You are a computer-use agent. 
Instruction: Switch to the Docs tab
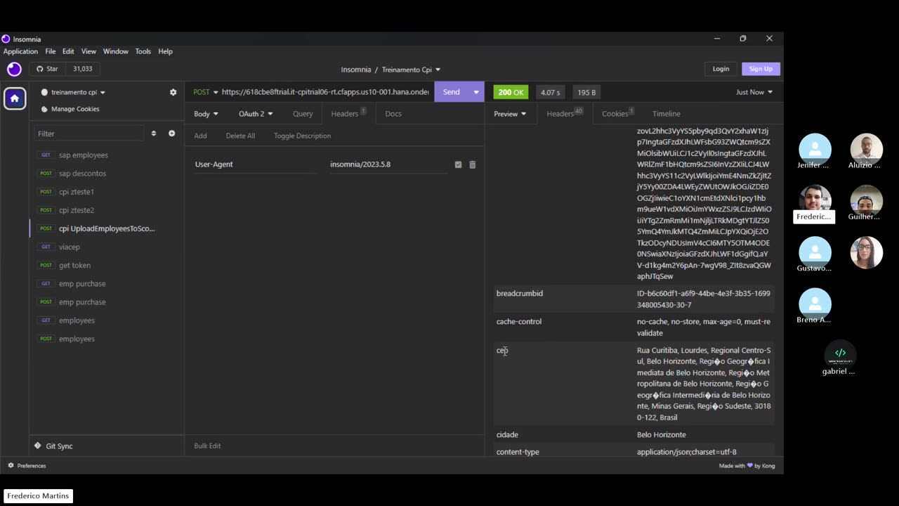tap(393, 114)
